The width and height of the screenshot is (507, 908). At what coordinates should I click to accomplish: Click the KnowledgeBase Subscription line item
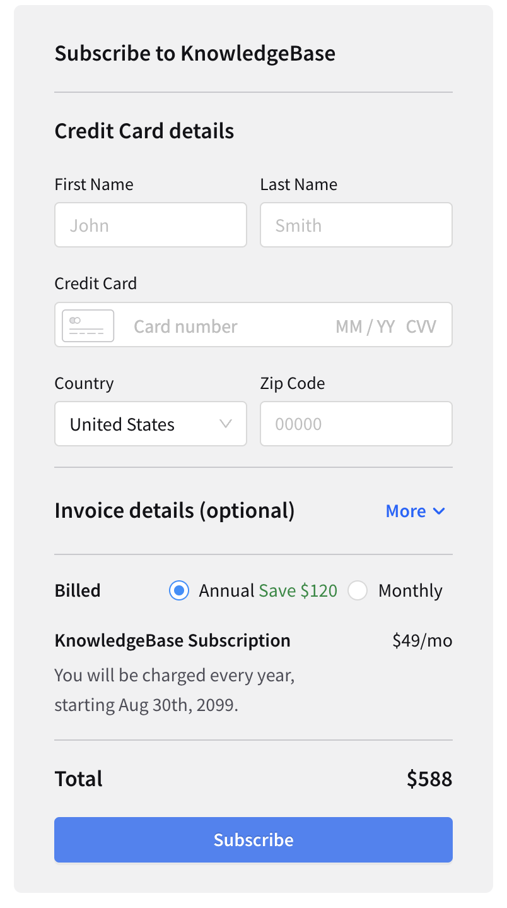tap(173, 640)
